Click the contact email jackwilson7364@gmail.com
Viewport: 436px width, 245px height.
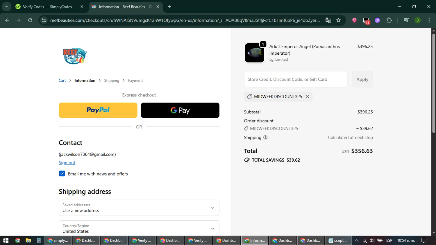[x=87, y=154]
